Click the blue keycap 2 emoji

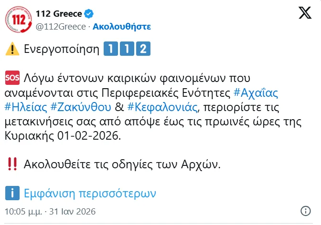(x=143, y=49)
